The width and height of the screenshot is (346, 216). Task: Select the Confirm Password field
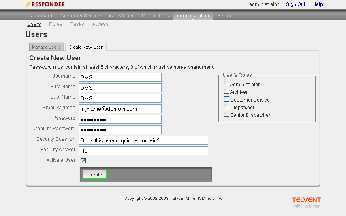pyautogui.click(x=120, y=130)
